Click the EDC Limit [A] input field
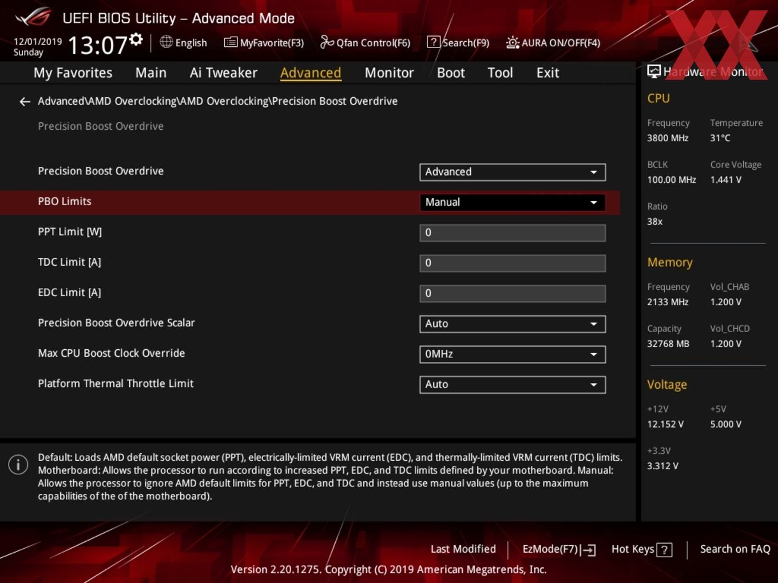Viewport: 778px width, 583px height. 513,293
